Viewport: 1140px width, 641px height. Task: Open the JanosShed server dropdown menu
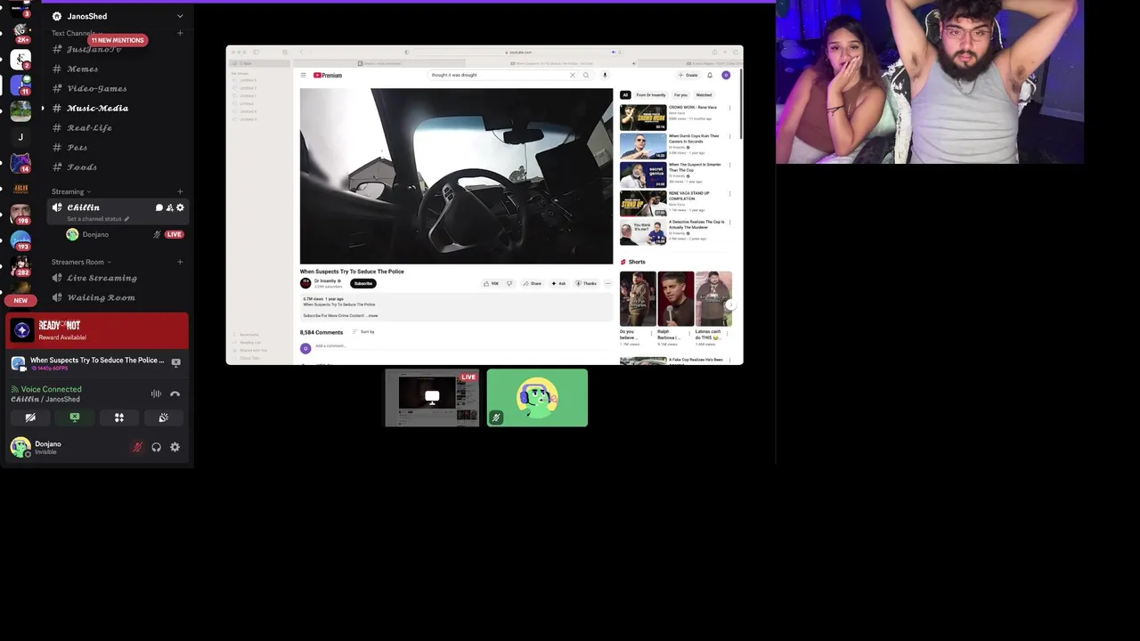click(x=180, y=16)
